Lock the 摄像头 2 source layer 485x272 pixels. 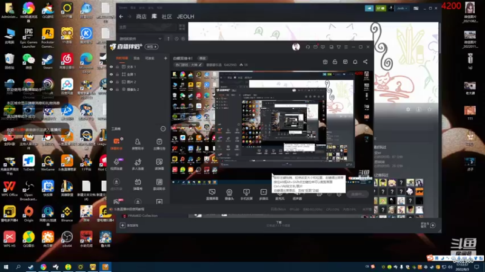(x=117, y=89)
